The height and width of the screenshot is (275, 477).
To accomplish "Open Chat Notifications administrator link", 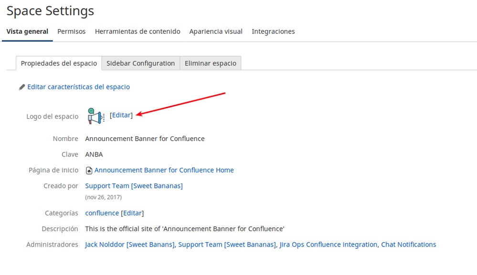I will [409, 244].
